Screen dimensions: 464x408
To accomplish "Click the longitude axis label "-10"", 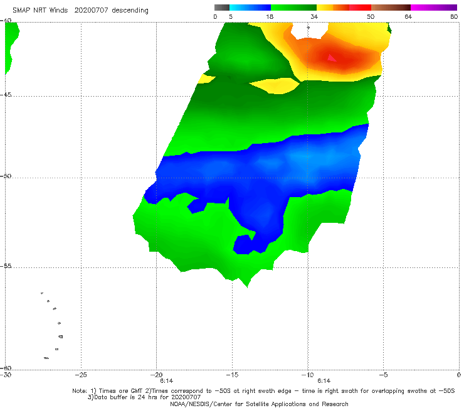I will tap(307, 375).
